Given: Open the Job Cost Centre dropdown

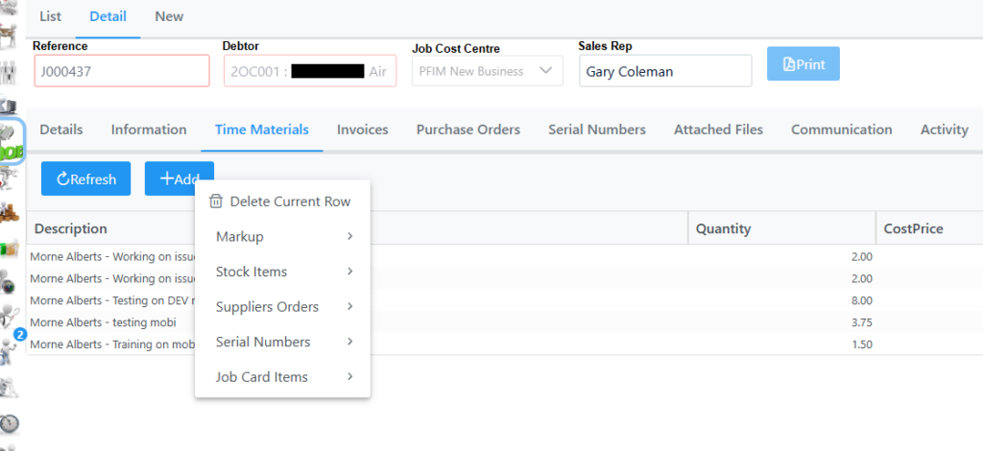Looking at the screenshot, I should point(487,71).
